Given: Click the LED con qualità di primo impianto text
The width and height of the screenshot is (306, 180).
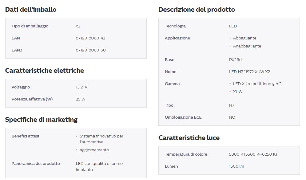Looking at the screenshot, I should (x=99, y=166).
